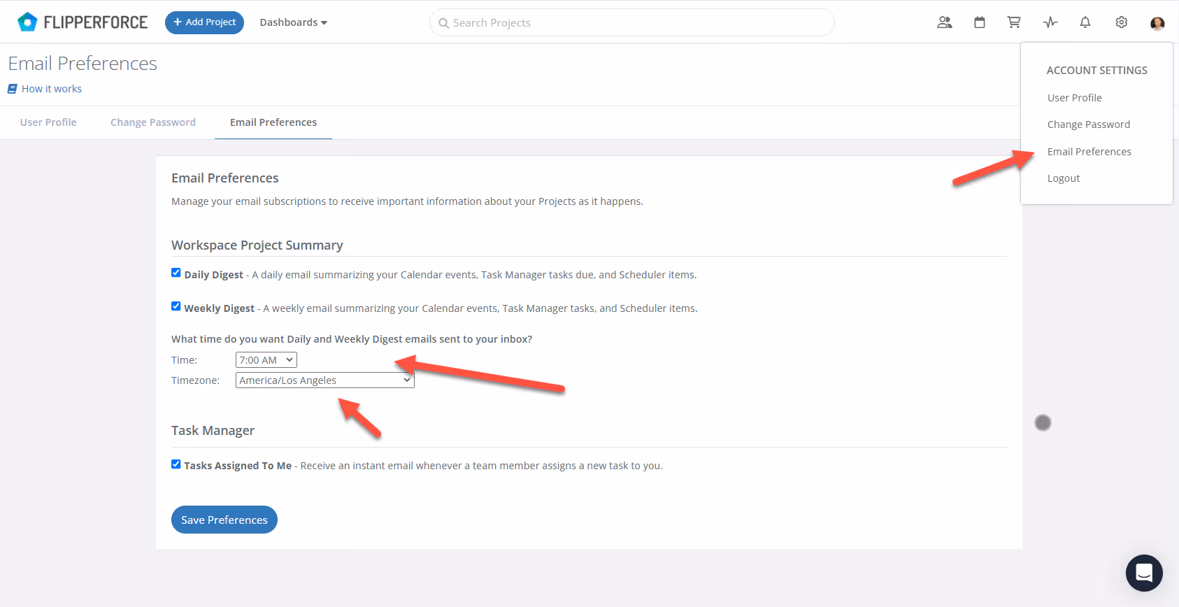Open the team members icon
The height and width of the screenshot is (607, 1179).
point(945,22)
